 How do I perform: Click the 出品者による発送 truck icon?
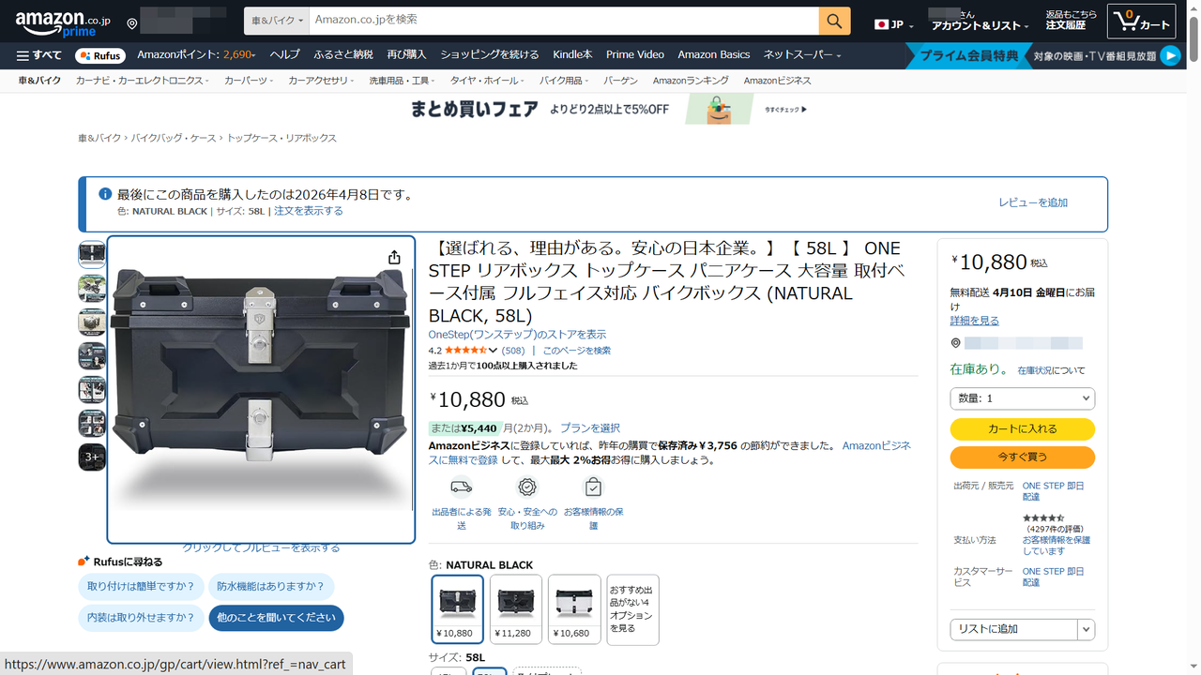click(x=461, y=487)
